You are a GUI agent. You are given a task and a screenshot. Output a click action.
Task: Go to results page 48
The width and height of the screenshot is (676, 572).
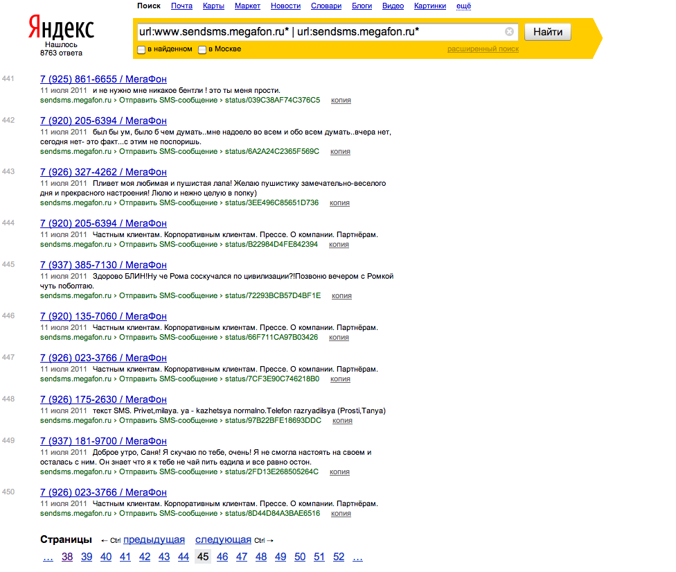(261, 557)
